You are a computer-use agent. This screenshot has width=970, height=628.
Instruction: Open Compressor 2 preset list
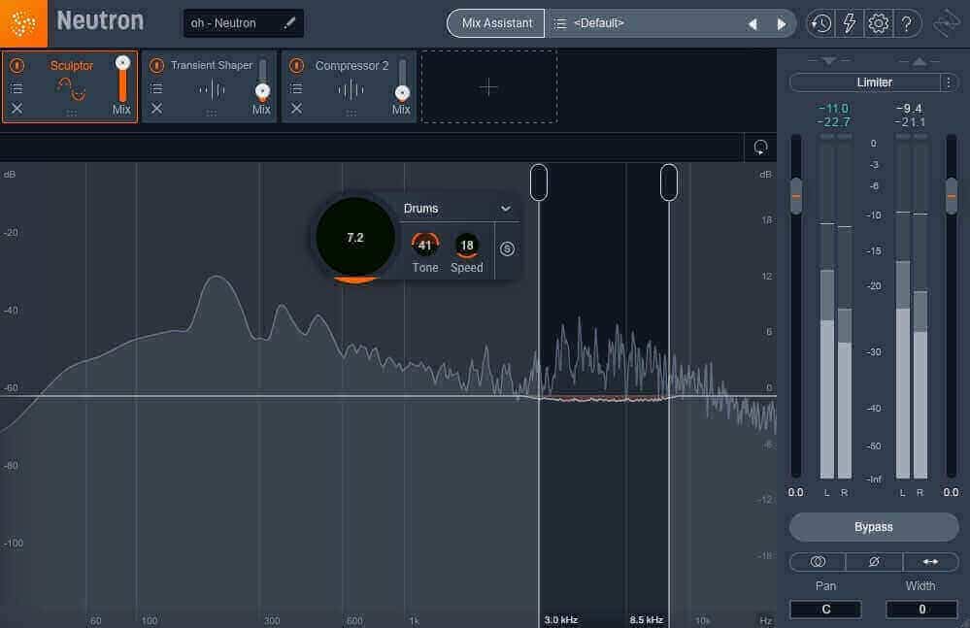coord(296,88)
